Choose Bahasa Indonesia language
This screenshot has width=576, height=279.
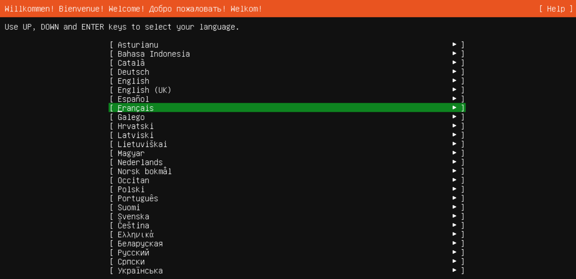(153, 54)
